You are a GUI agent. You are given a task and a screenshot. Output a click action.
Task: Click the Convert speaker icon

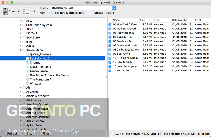pos(6,12)
